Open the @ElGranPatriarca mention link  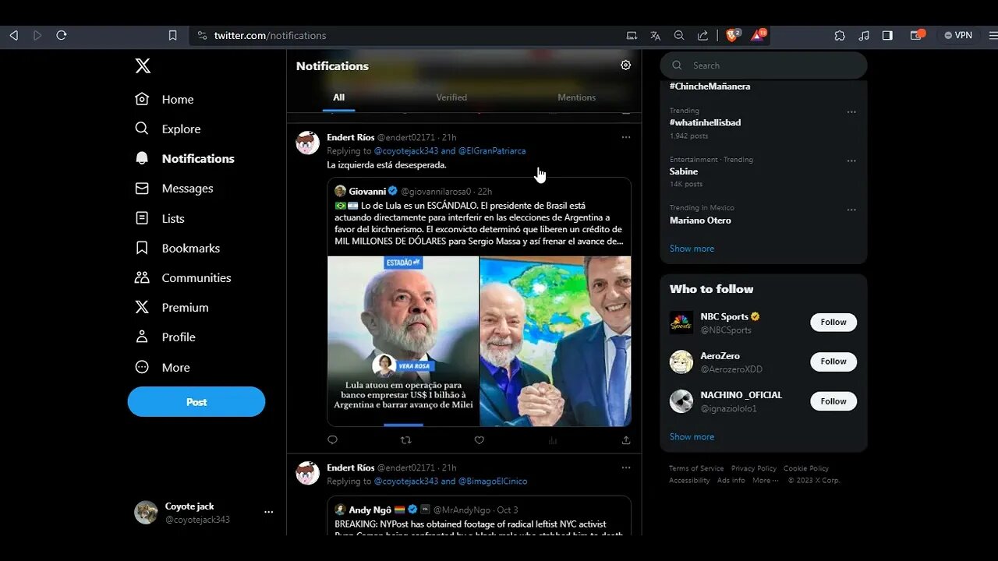point(492,151)
